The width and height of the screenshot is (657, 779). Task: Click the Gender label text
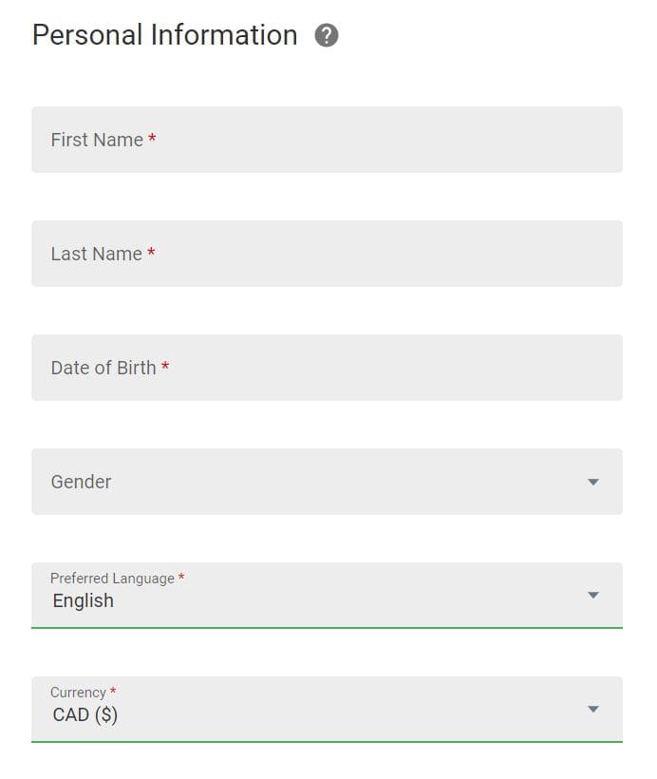[81, 482]
